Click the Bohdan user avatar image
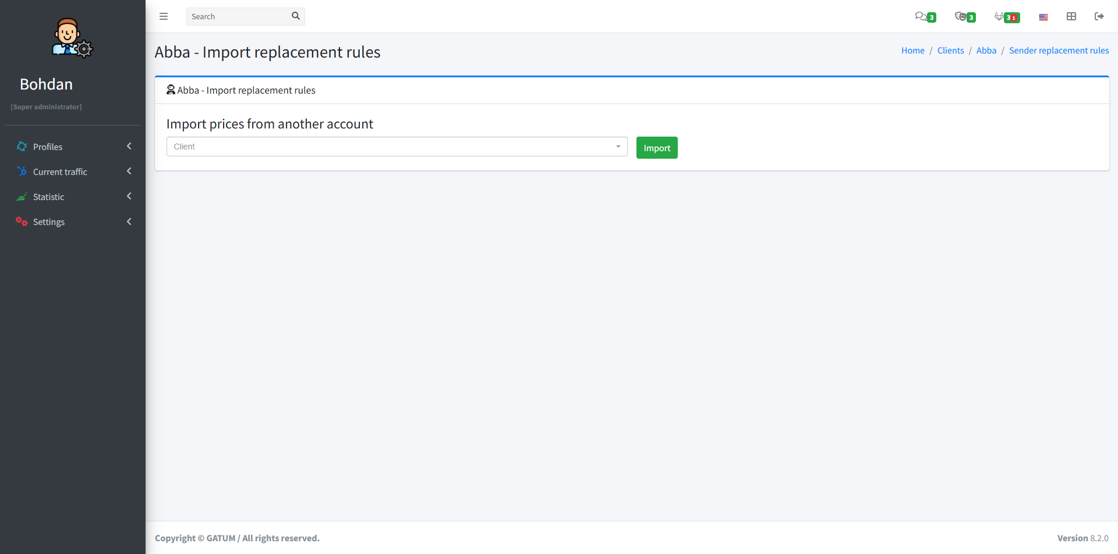The image size is (1118, 554). (72, 38)
